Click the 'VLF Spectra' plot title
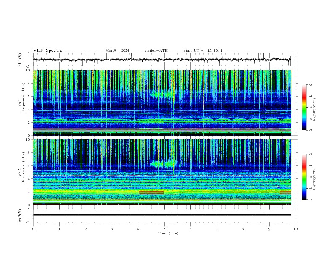This screenshot has width=333, height=257. point(48,50)
